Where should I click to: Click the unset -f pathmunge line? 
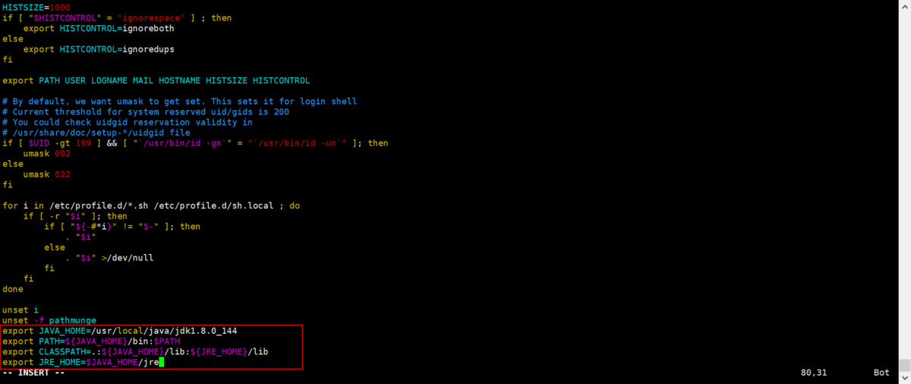[49, 321]
